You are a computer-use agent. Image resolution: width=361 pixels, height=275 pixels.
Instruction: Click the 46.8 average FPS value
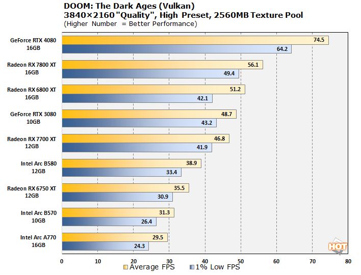pos(219,139)
